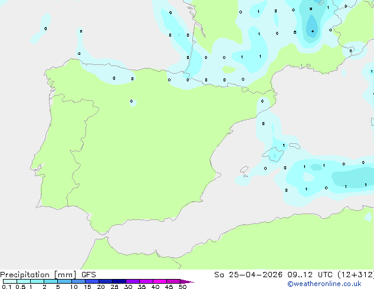Pick the 20–25 mm legend swatch

point(105,281)
